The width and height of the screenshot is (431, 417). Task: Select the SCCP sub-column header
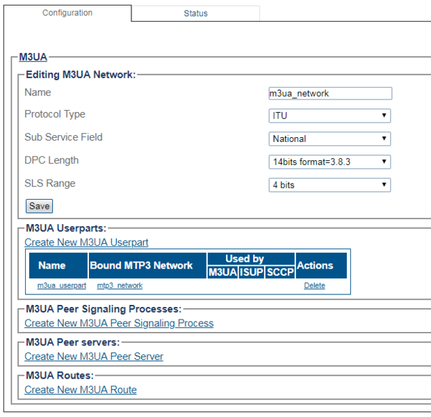pyautogui.click(x=280, y=272)
